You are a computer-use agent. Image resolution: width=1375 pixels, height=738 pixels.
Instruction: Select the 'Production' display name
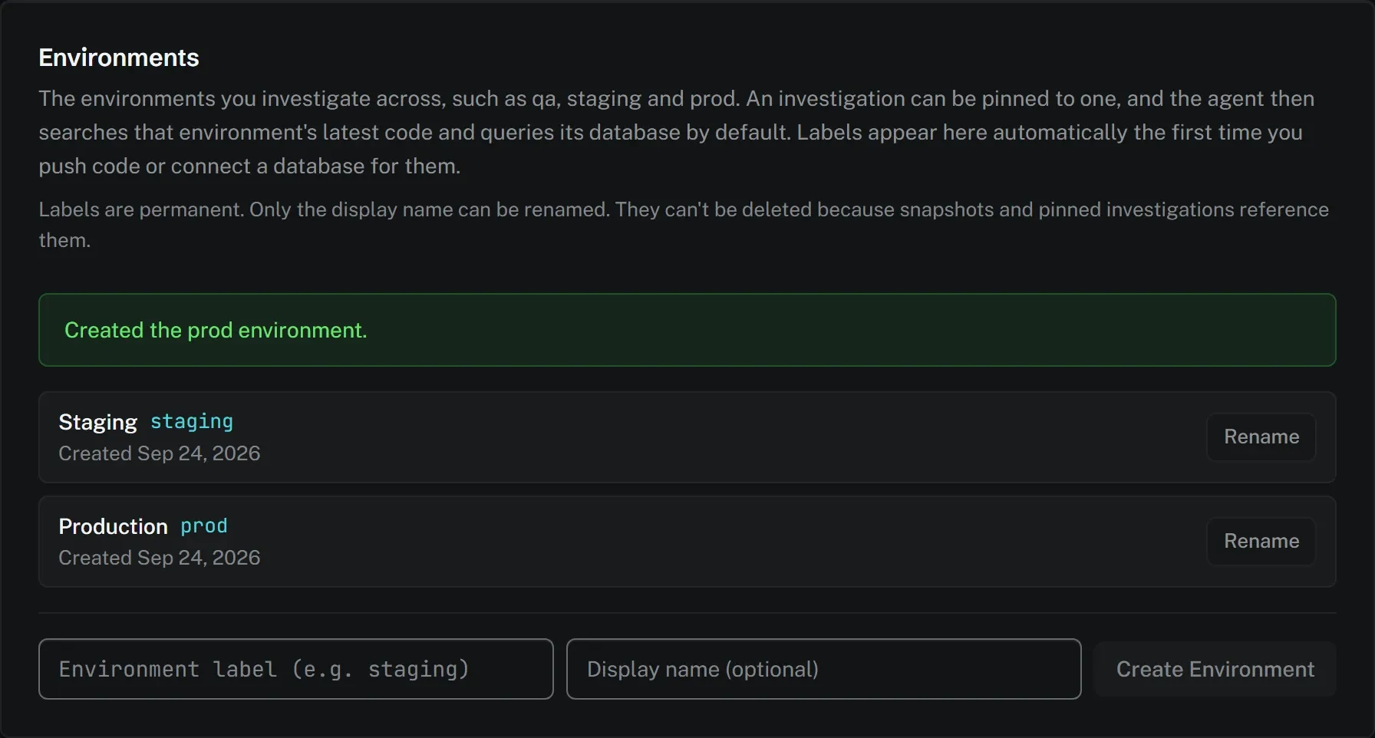click(x=114, y=526)
